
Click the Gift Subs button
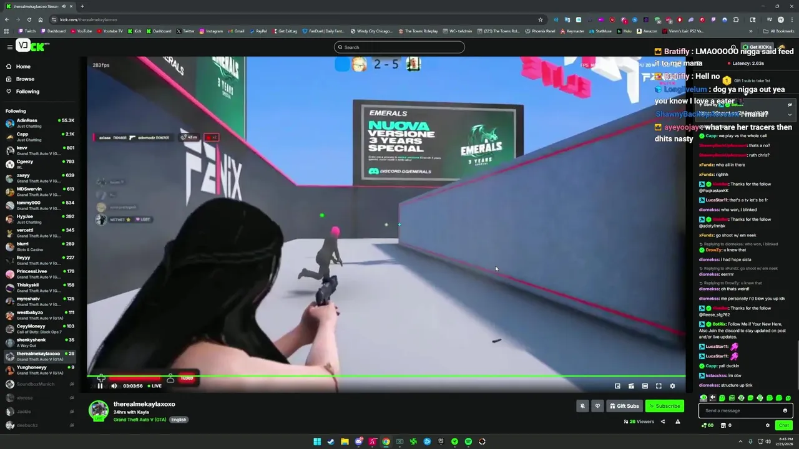[624, 406]
